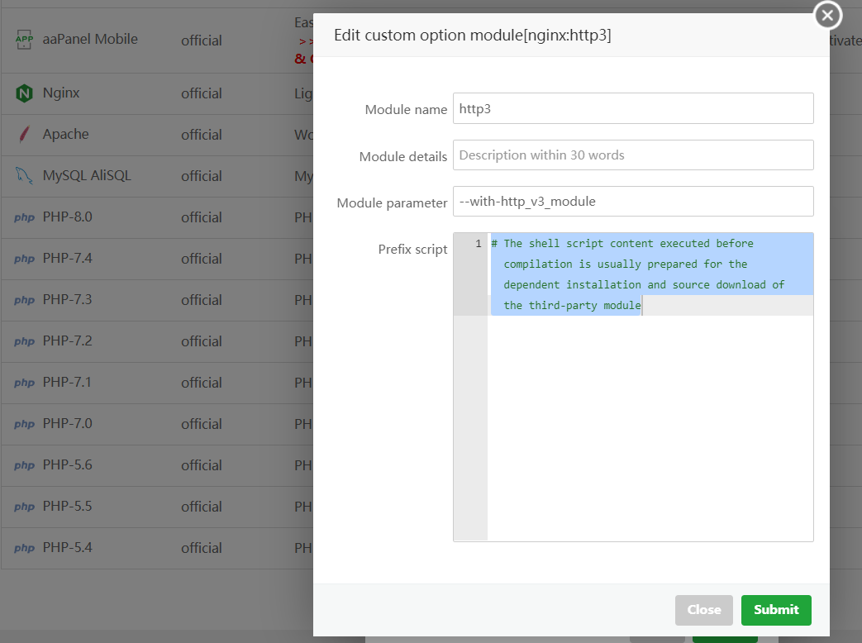
Task: Select the PHP-7.1 entry name
Action: (67, 382)
